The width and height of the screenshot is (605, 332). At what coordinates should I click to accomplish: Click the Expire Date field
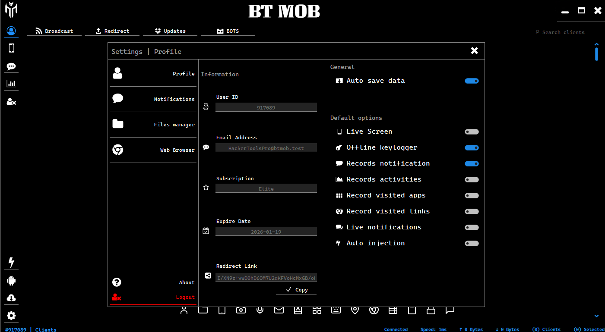point(266,232)
